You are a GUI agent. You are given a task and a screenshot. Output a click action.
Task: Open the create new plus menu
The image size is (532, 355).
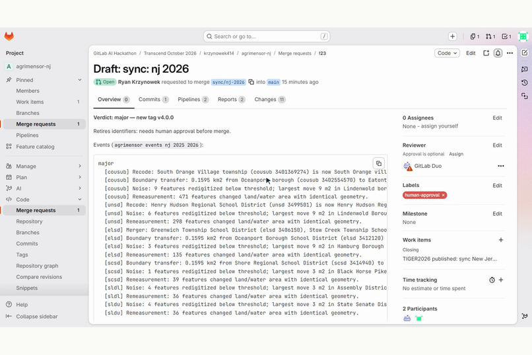click(452, 36)
